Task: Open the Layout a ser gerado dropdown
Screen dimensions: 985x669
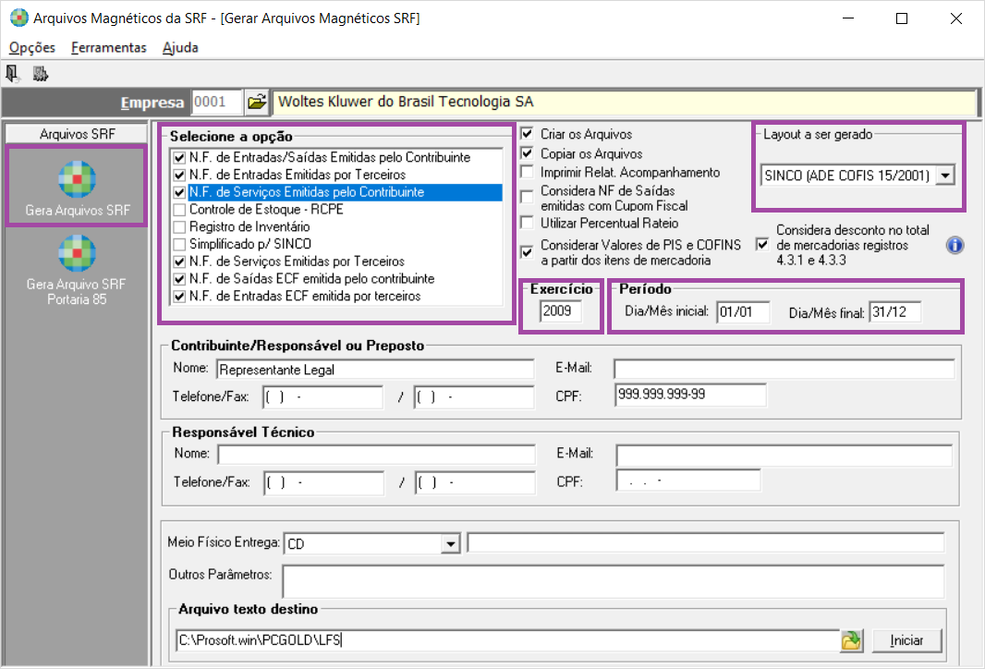Action: click(x=944, y=176)
